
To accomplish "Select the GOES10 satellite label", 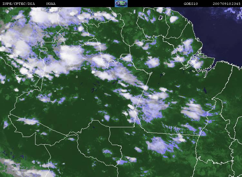I will [x=191, y=4].
